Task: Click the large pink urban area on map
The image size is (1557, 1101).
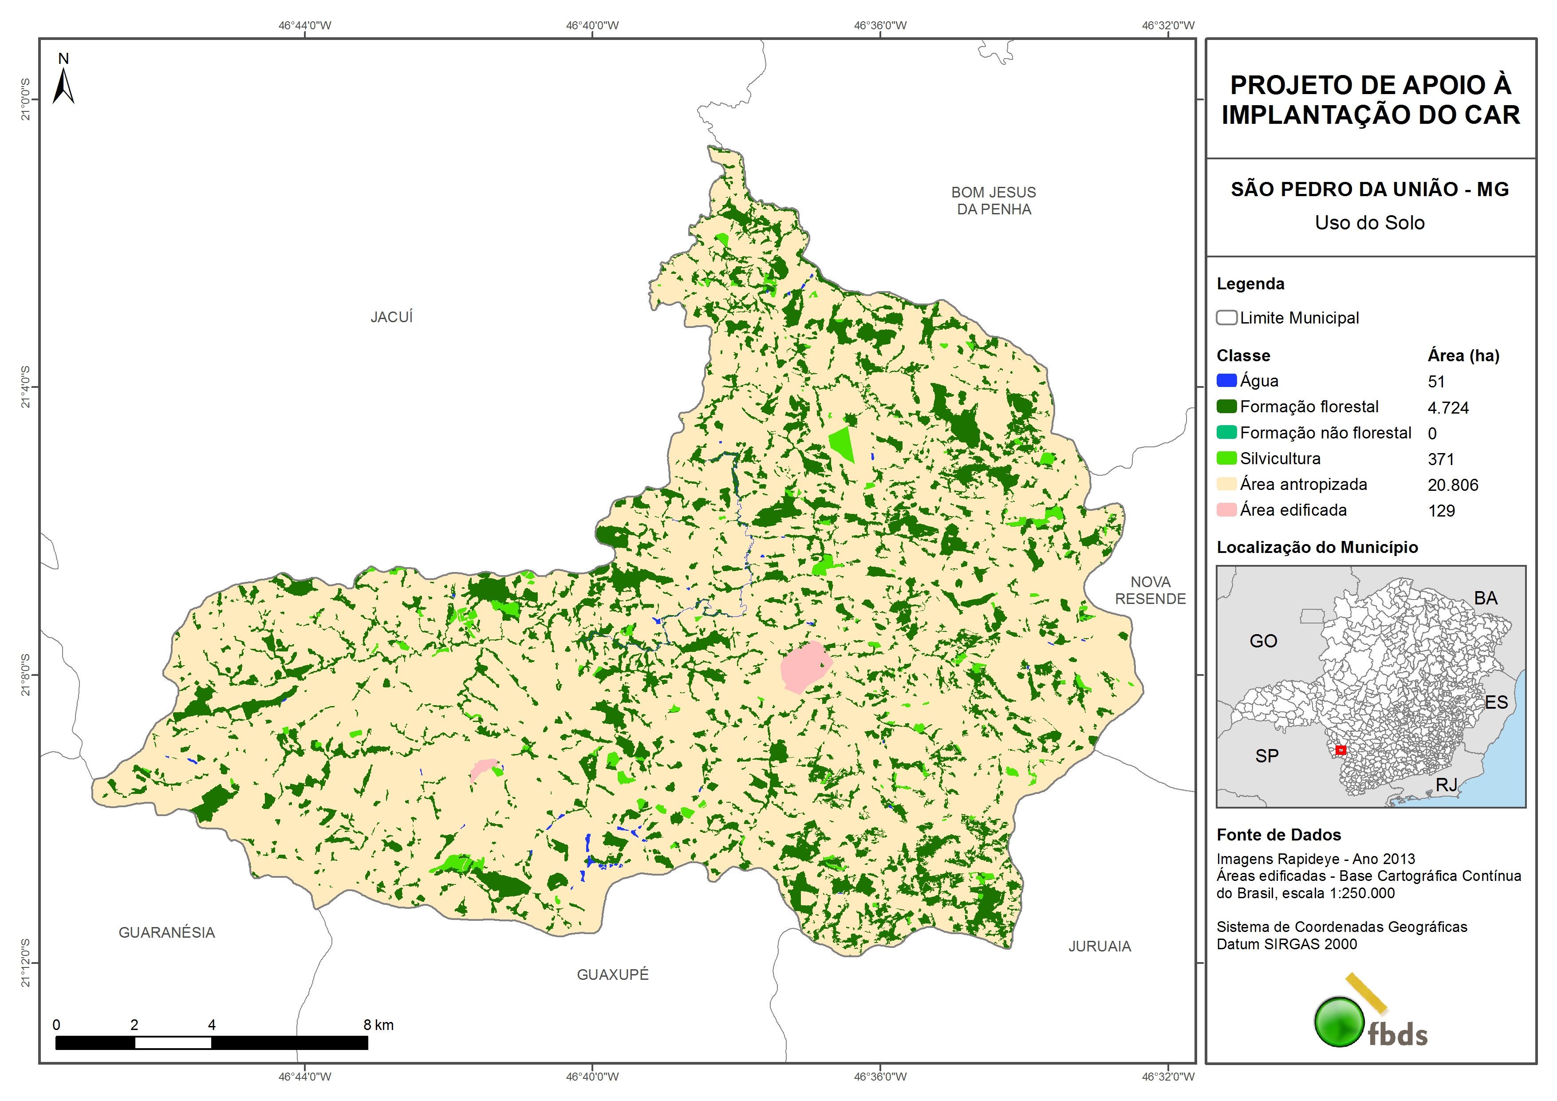Action: pos(804,666)
